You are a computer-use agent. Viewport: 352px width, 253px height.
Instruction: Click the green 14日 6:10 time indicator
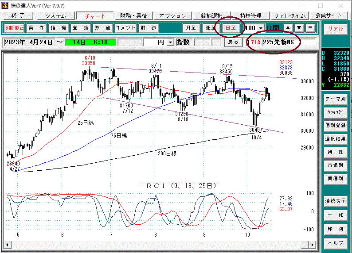click(90, 42)
